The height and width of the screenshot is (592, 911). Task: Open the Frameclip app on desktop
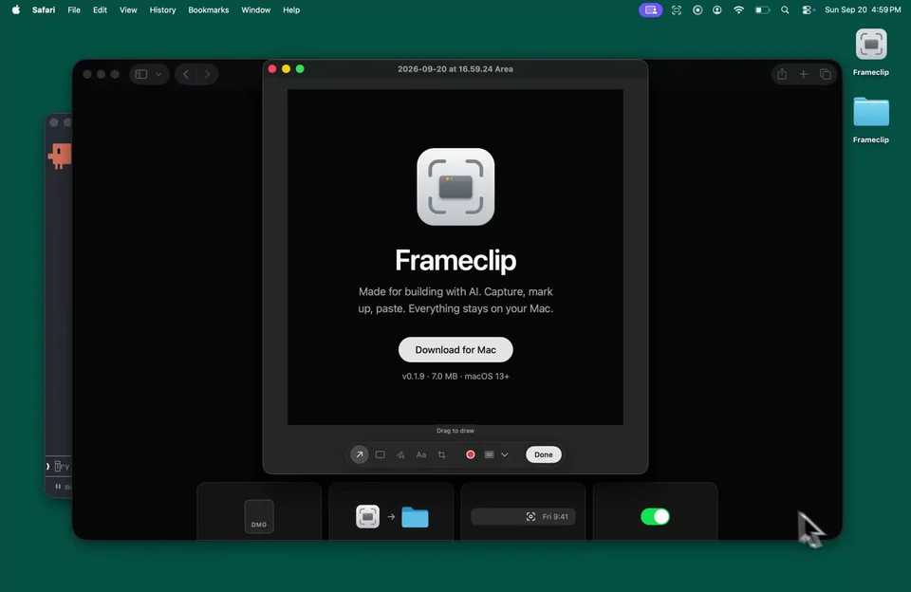871,45
